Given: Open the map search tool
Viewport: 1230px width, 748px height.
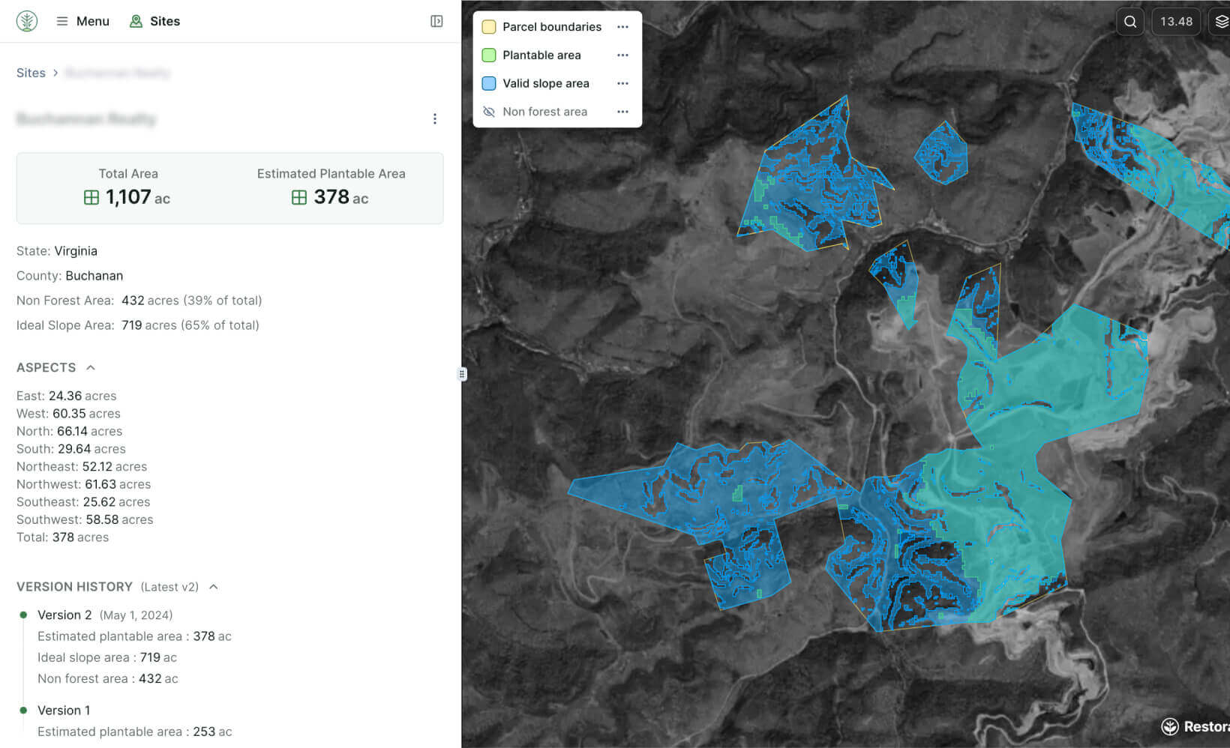Looking at the screenshot, I should 1130,21.
